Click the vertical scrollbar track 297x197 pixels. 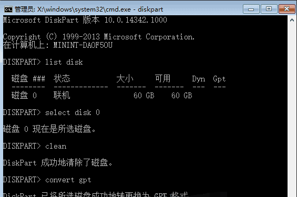pos(292,111)
